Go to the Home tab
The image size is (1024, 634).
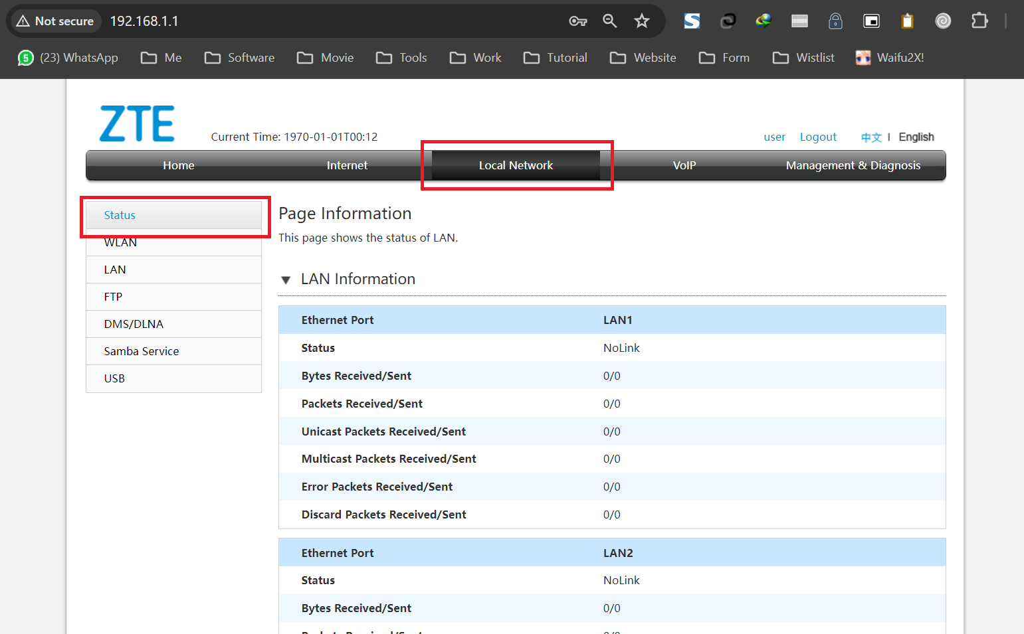coord(179,165)
